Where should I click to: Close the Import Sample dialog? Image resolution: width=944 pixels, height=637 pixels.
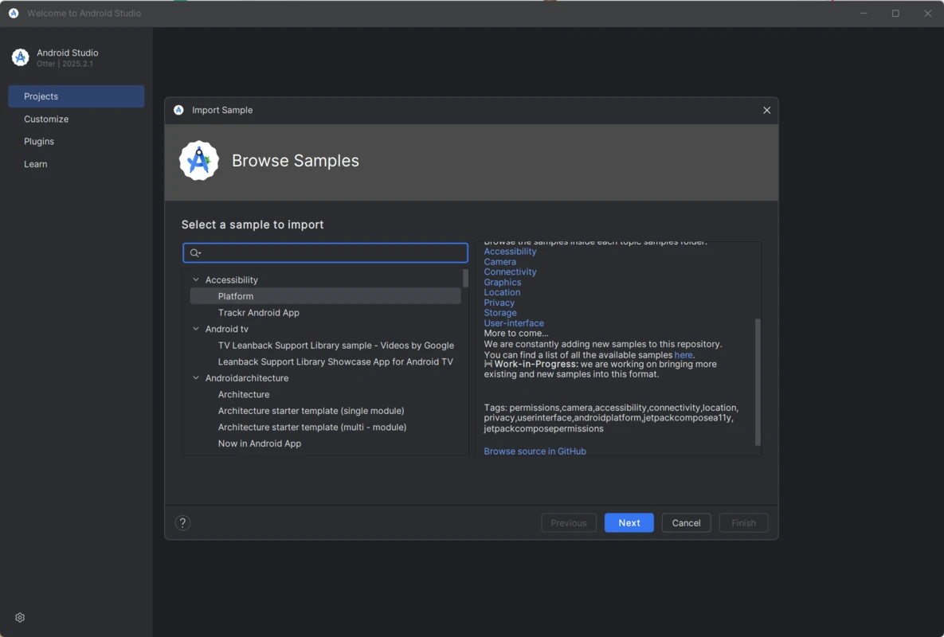click(766, 110)
